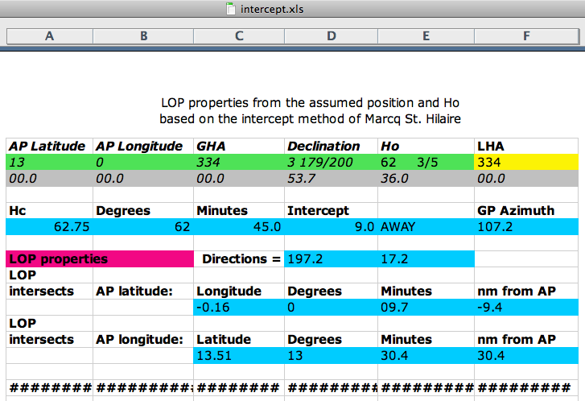Click the Latitude cell showing 13.51
The image size is (585, 401).
click(239, 355)
